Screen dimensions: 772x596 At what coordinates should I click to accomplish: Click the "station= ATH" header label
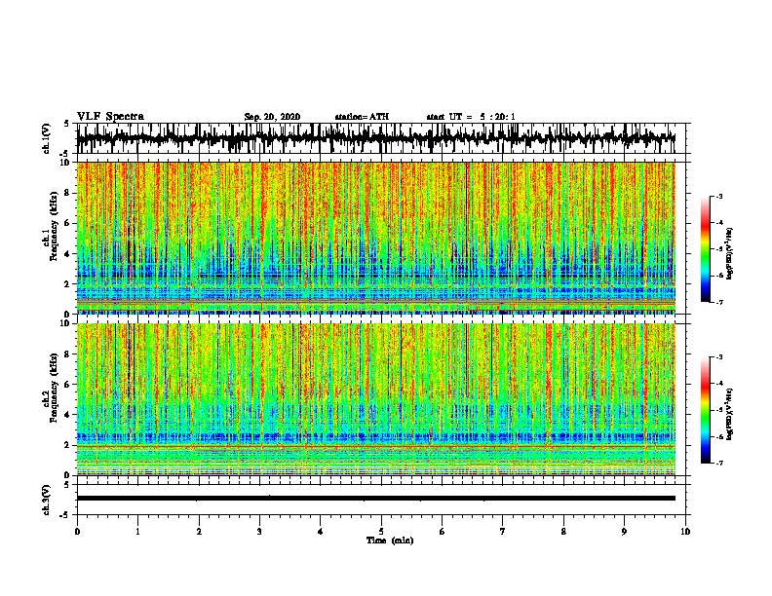pyautogui.click(x=362, y=117)
